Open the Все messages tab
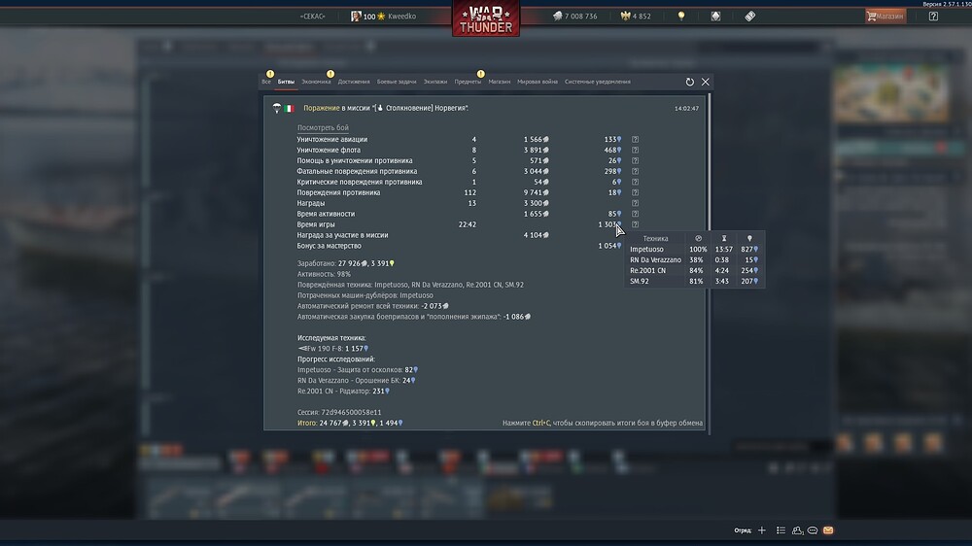972x546 pixels. [x=266, y=82]
